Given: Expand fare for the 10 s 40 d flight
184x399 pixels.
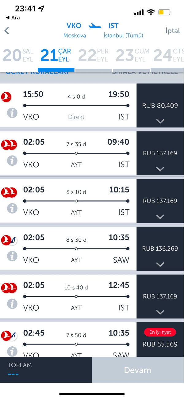Looking at the screenshot, I should coord(160,312).
